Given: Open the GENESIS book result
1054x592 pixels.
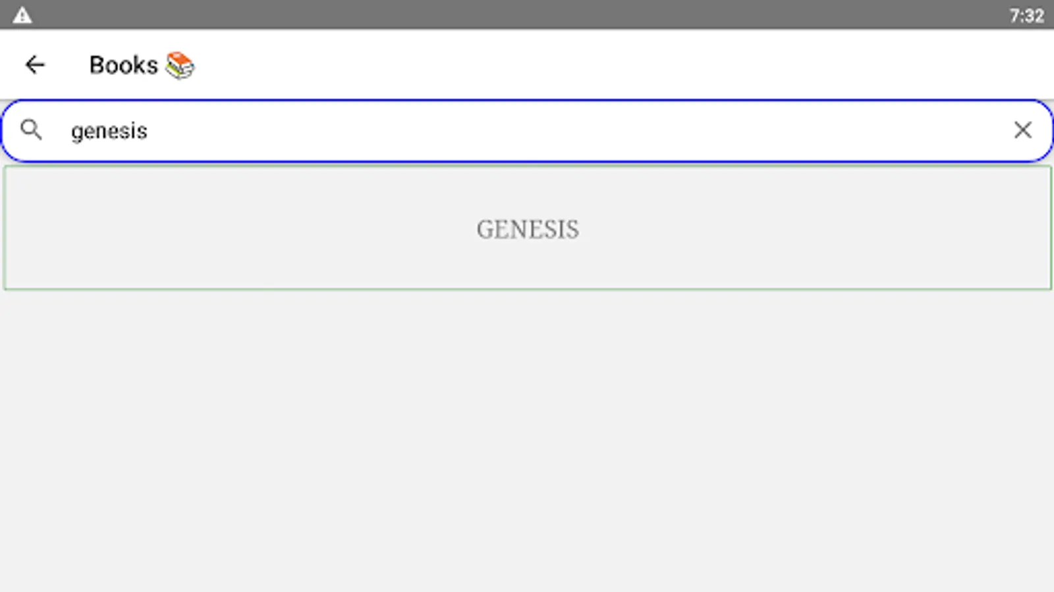Looking at the screenshot, I should pos(527,228).
